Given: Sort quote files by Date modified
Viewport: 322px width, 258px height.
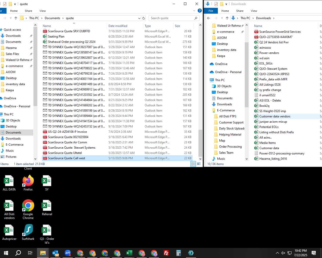Looking at the screenshot, I should [125, 26].
